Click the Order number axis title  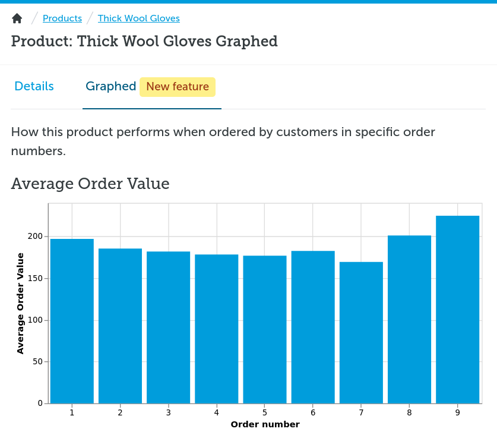tap(265, 424)
